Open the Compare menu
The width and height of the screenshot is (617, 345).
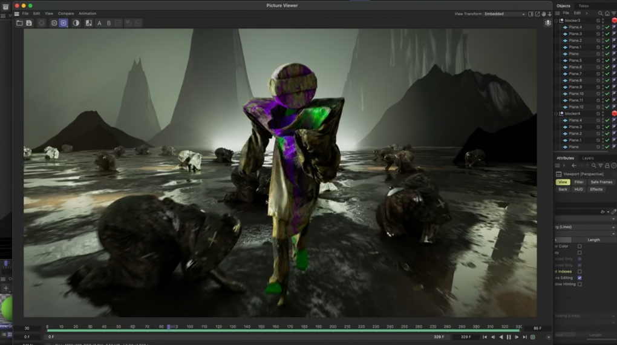pos(66,13)
